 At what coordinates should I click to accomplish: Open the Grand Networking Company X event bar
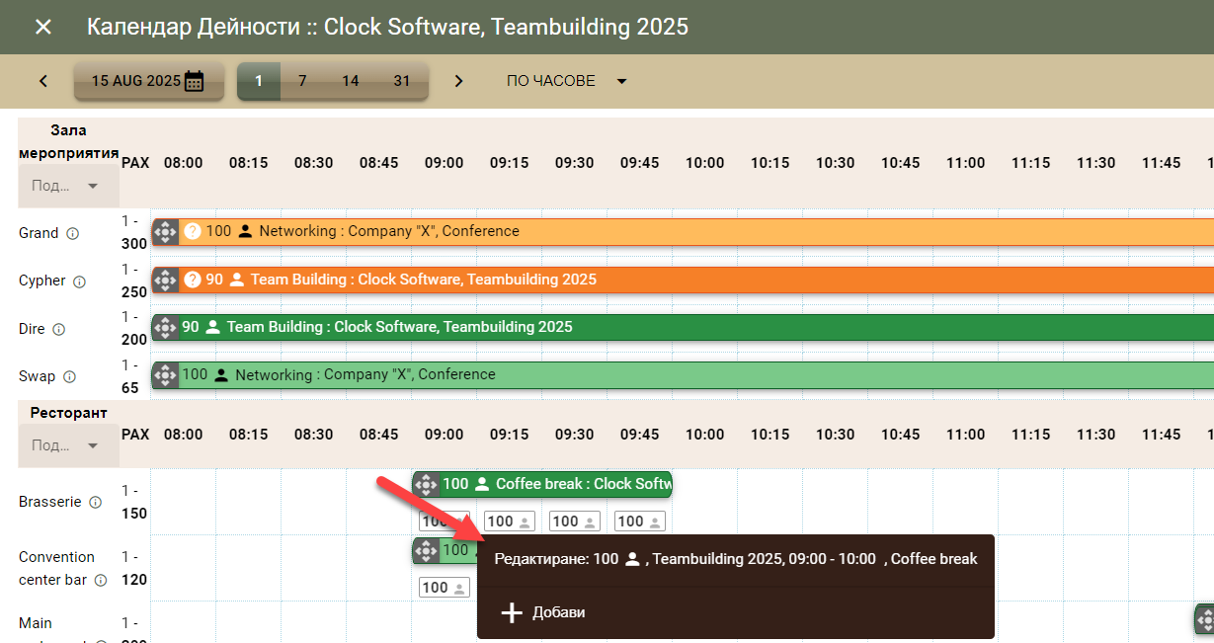coord(683,231)
